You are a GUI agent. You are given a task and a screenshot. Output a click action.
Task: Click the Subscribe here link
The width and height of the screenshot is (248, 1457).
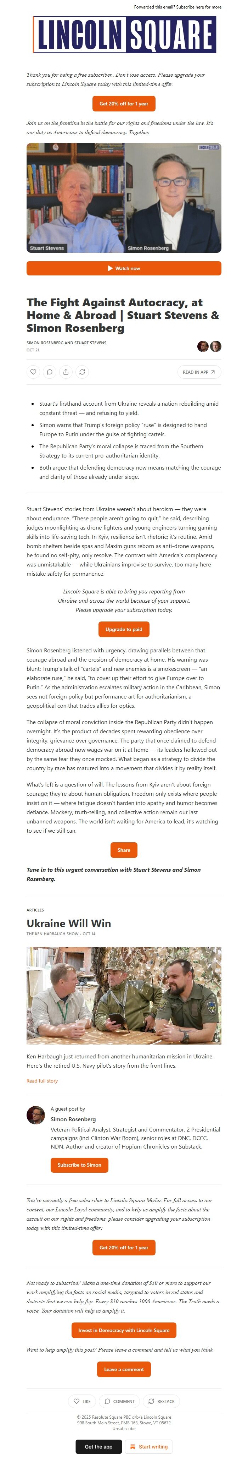coord(190,7)
